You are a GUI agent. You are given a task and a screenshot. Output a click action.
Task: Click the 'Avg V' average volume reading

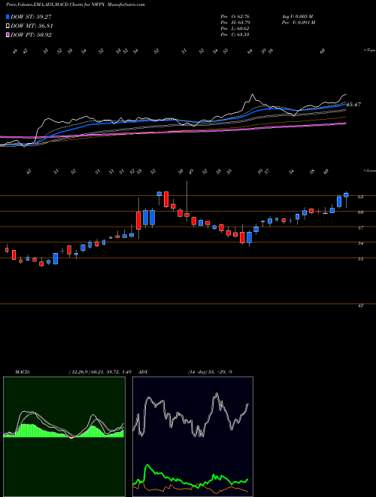298,17
